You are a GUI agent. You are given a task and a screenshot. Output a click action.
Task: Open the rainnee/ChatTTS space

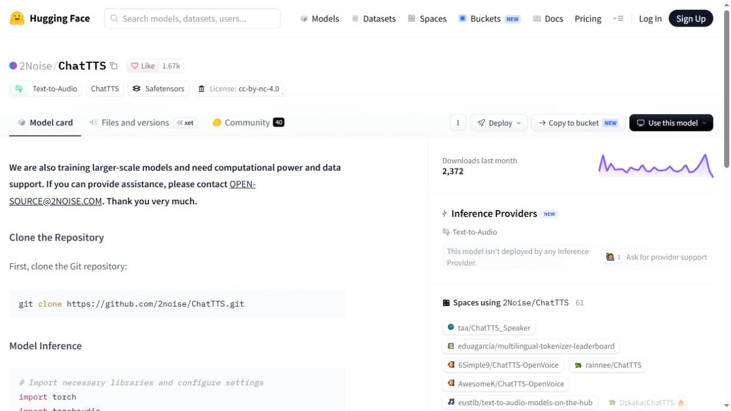[x=608, y=365]
